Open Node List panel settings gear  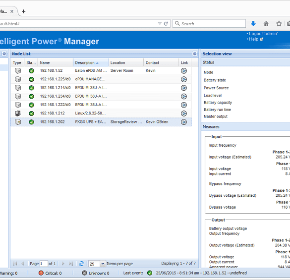(194, 54)
